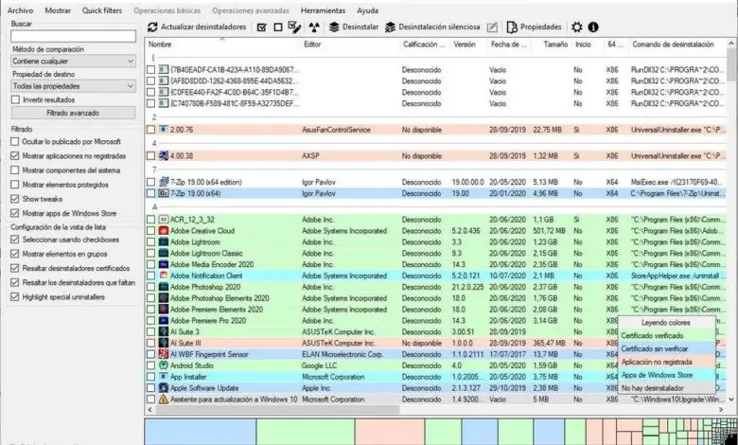Open the Propiedad de destino dropdown
Viewport: 738px width, 445px height.
(x=74, y=86)
